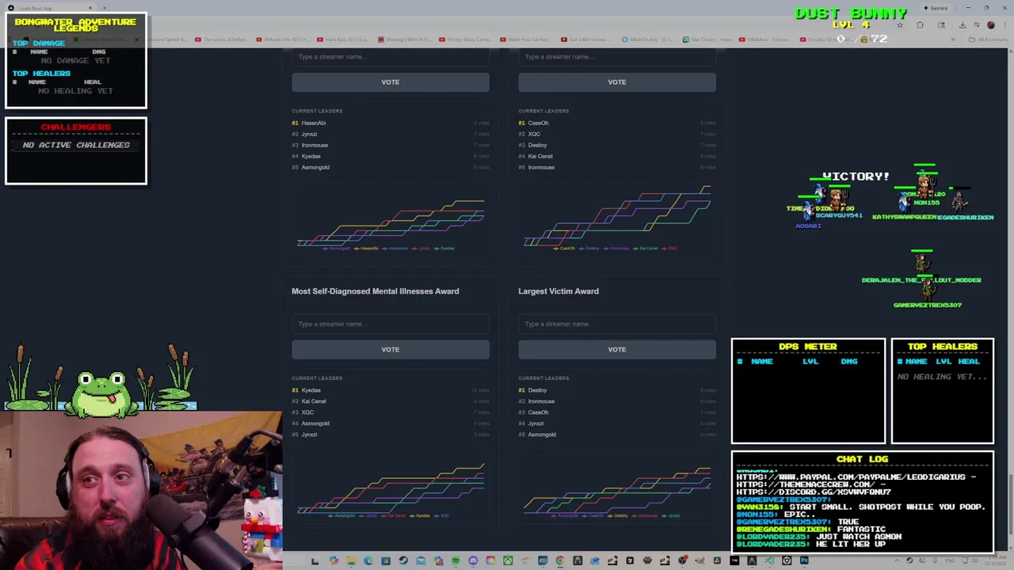Select '#3 Destiny' in CaseOh-led list
Viewport: 1014px width, 570px height.
(617, 145)
